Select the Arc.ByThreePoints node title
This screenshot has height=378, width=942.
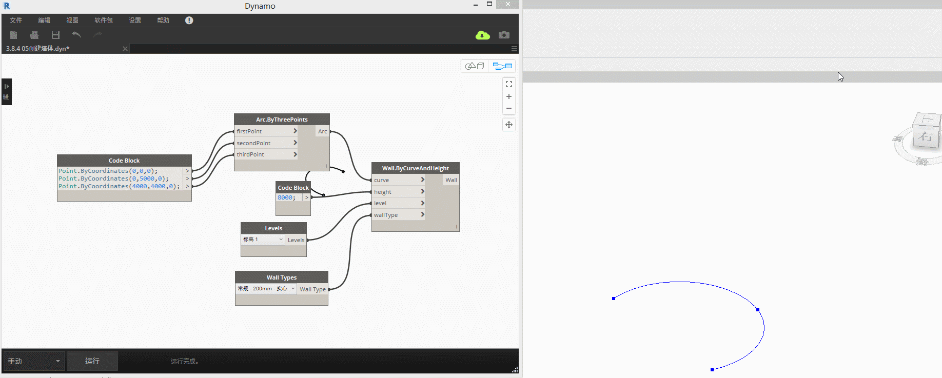coord(282,120)
